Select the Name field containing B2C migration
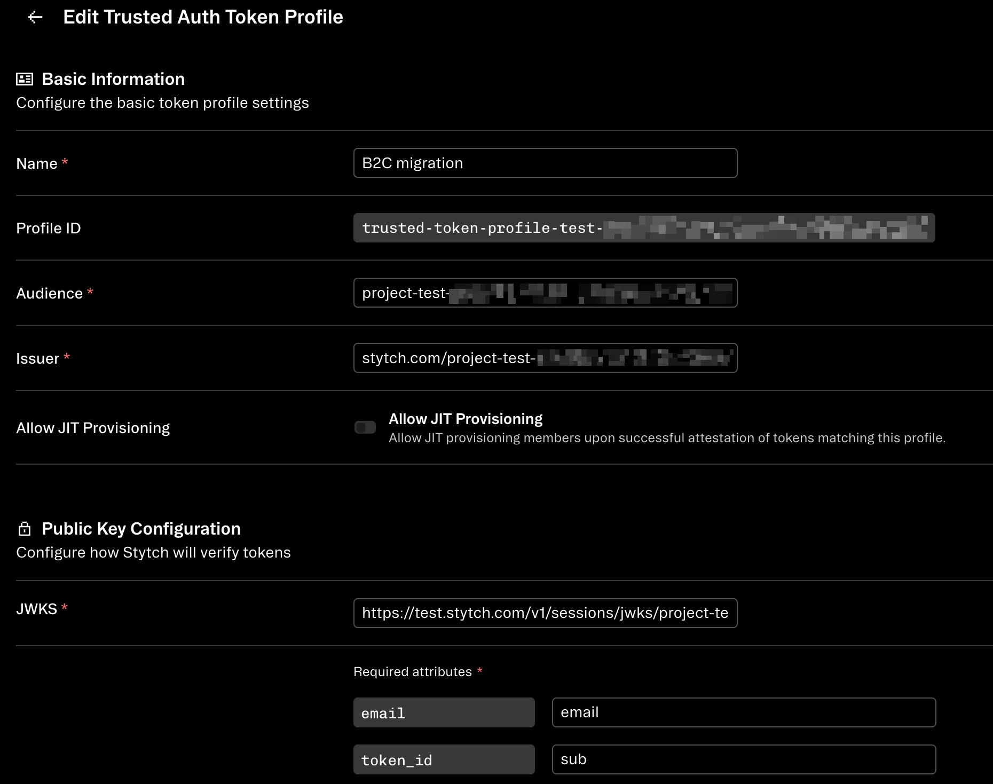 [545, 163]
